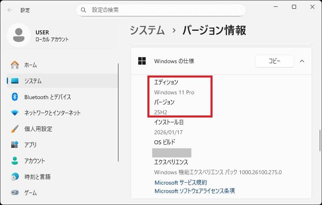322x205 pixels.
Task: Click the 2026/01/17 install date
Action: tap(169, 132)
